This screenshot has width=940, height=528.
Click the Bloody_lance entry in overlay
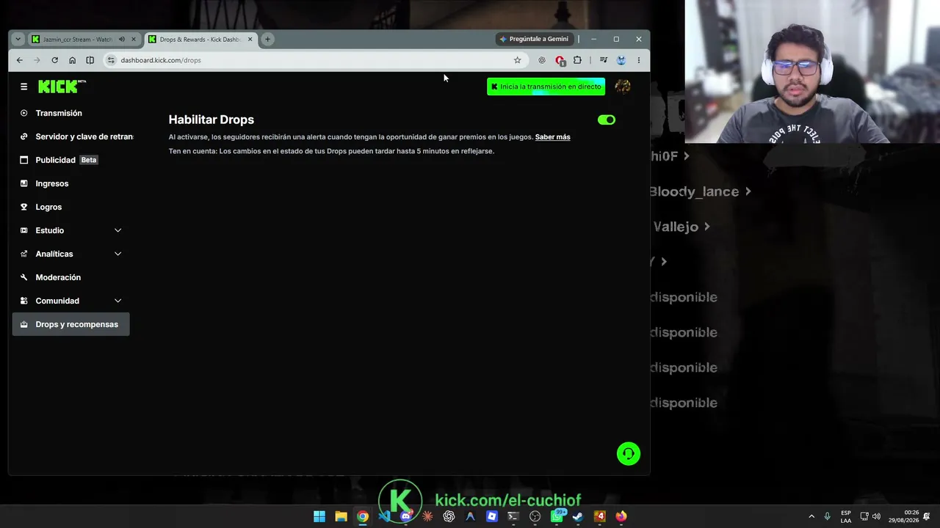[700, 191]
